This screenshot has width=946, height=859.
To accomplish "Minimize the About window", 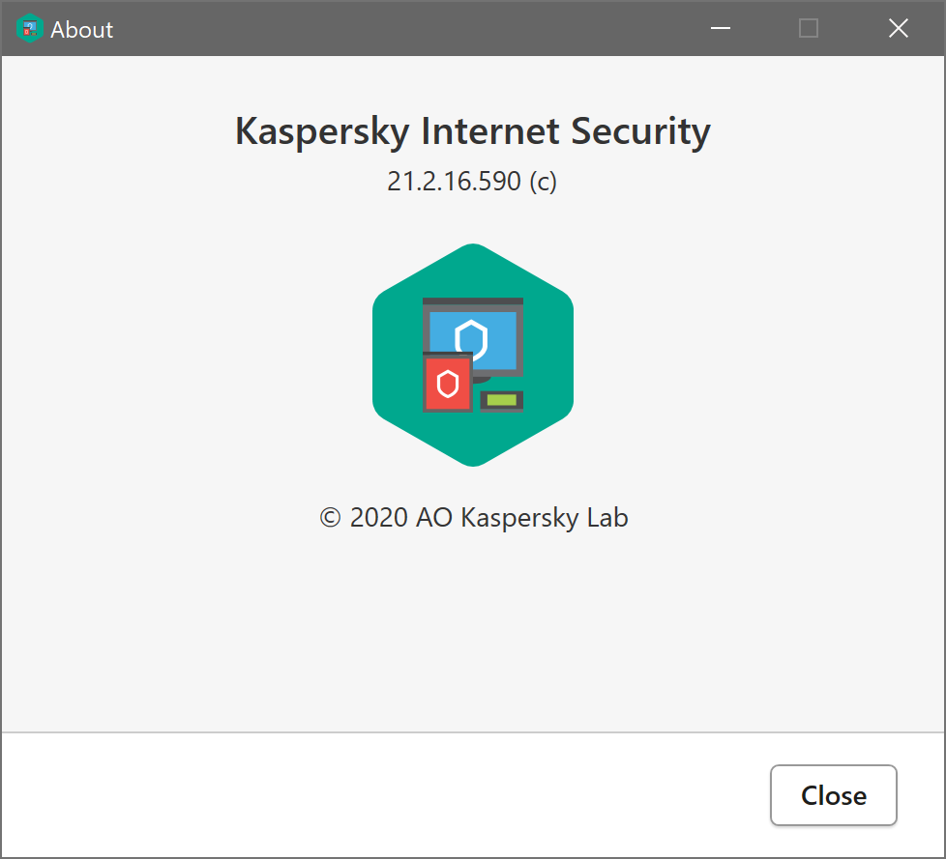I will coord(720,29).
